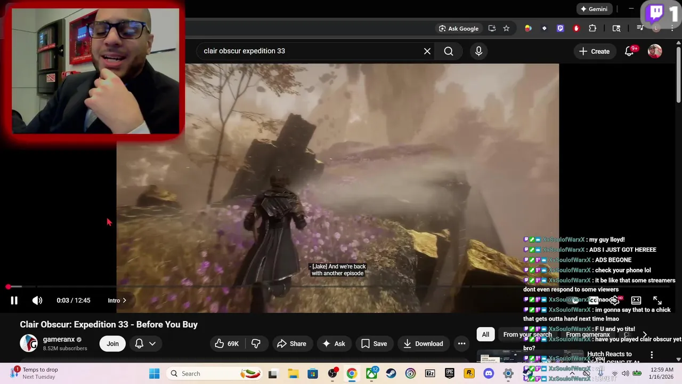682x384 pixels.
Task: Click the Join channel button
Action: tap(112, 343)
